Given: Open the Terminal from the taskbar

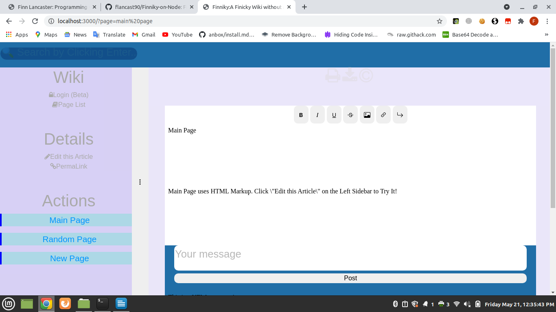Looking at the screenshot, I should (x=103, y=303).
